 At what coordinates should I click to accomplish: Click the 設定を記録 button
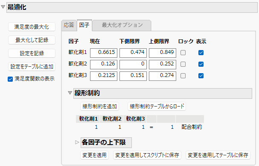pyautogui.click(x=32, y=53)
